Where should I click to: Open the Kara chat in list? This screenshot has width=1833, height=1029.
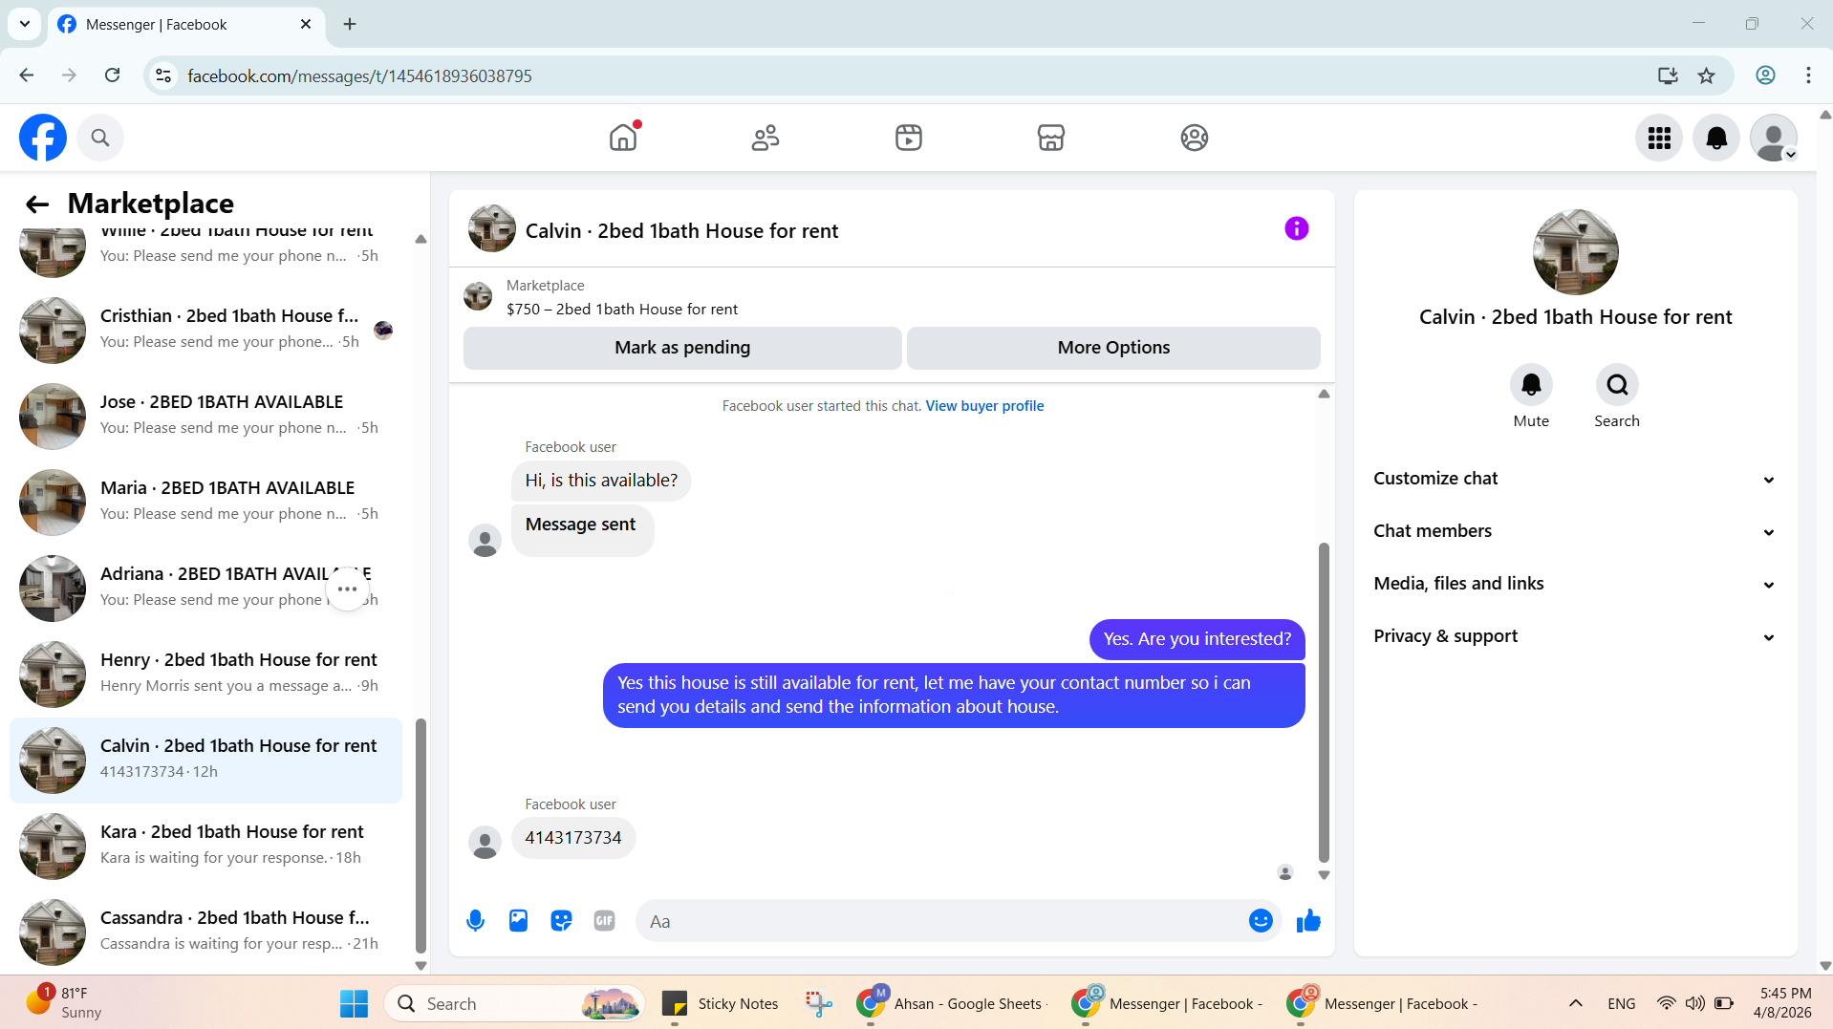205,847
